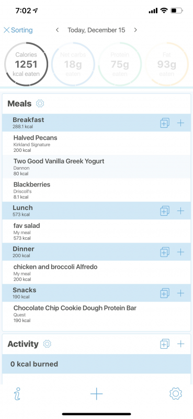Open app settings gear in bottom bar
193x419 pixels.
[x=176, y=394]
